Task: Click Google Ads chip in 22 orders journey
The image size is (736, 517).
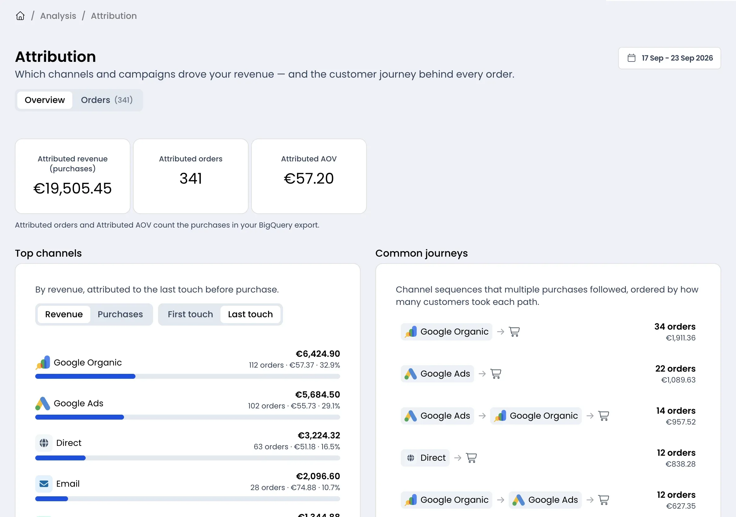Action: (x=437, y=374)
